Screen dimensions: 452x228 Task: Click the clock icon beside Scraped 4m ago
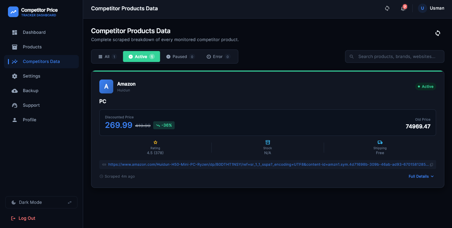pyautogui.click(x=101, y=176)
